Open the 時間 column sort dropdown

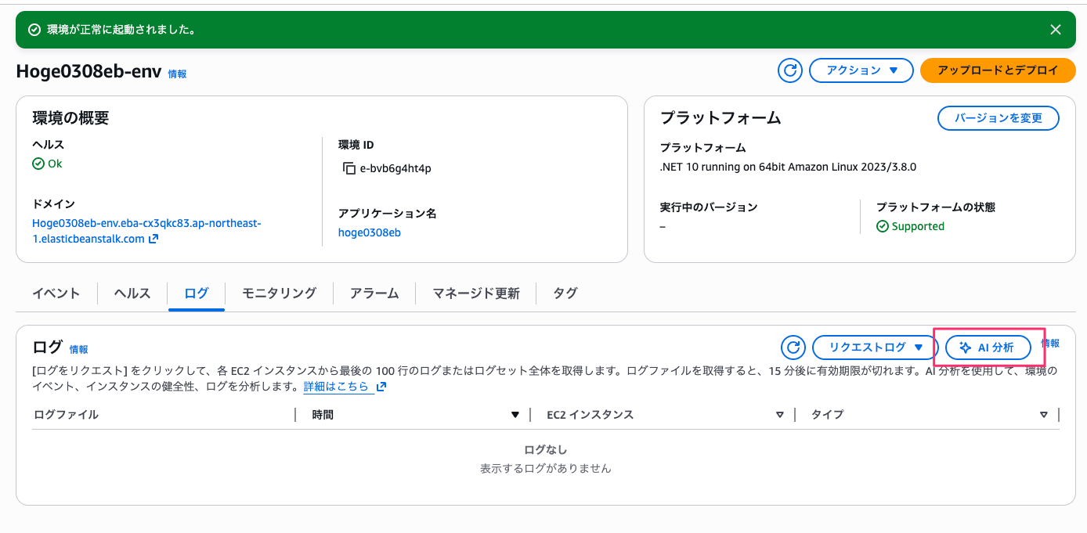[x=515, y=415]
